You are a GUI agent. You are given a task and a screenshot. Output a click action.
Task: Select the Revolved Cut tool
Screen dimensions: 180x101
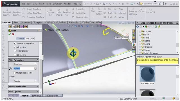[67, 12]
